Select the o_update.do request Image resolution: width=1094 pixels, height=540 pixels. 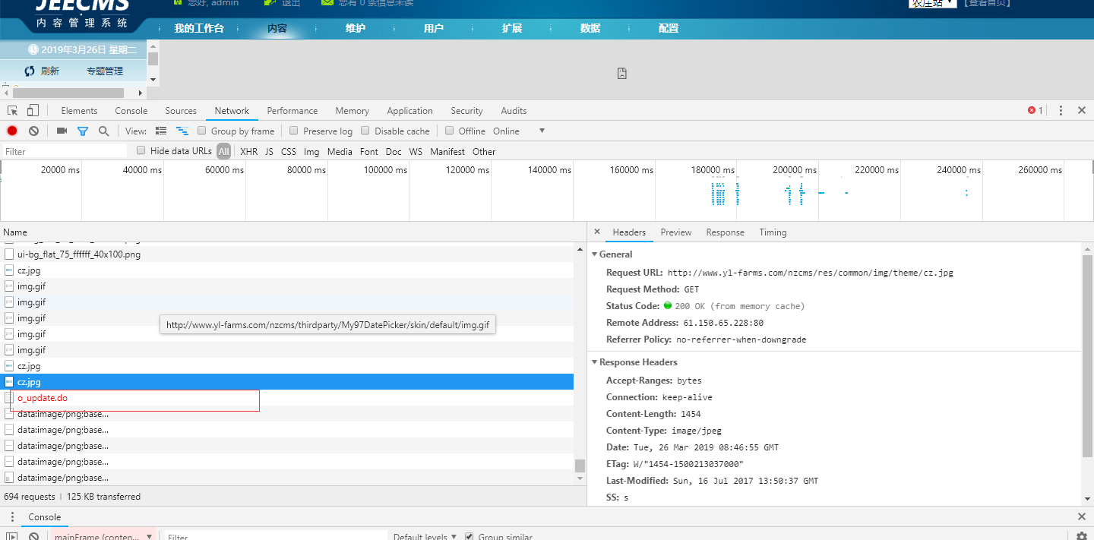[x=43, y=398]
